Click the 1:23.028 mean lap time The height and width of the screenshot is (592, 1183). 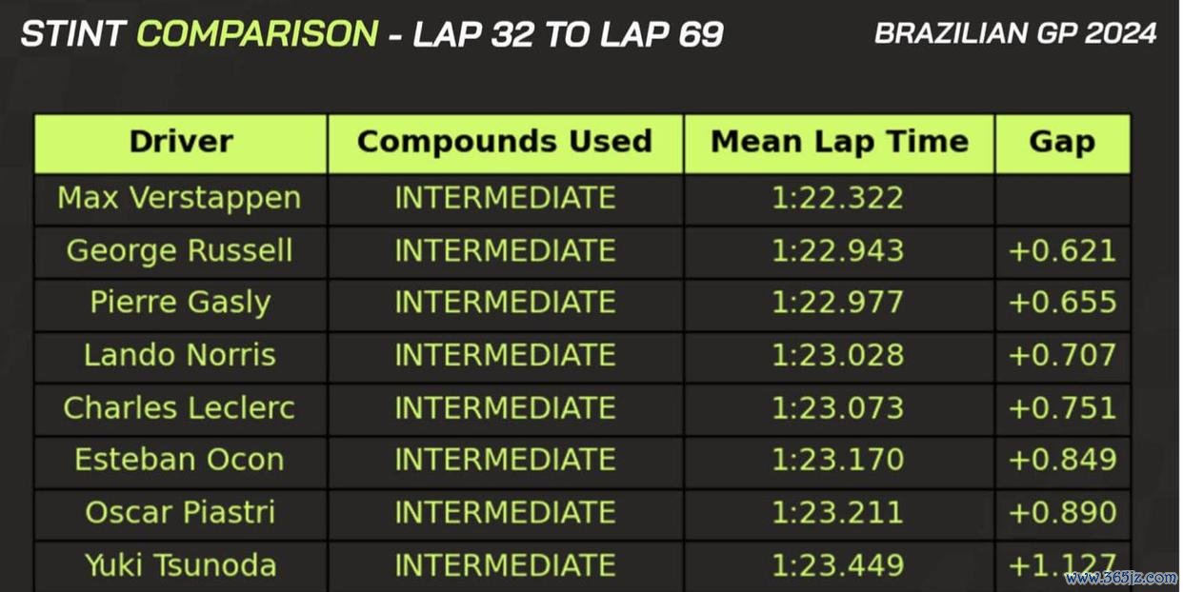[837, 355]
